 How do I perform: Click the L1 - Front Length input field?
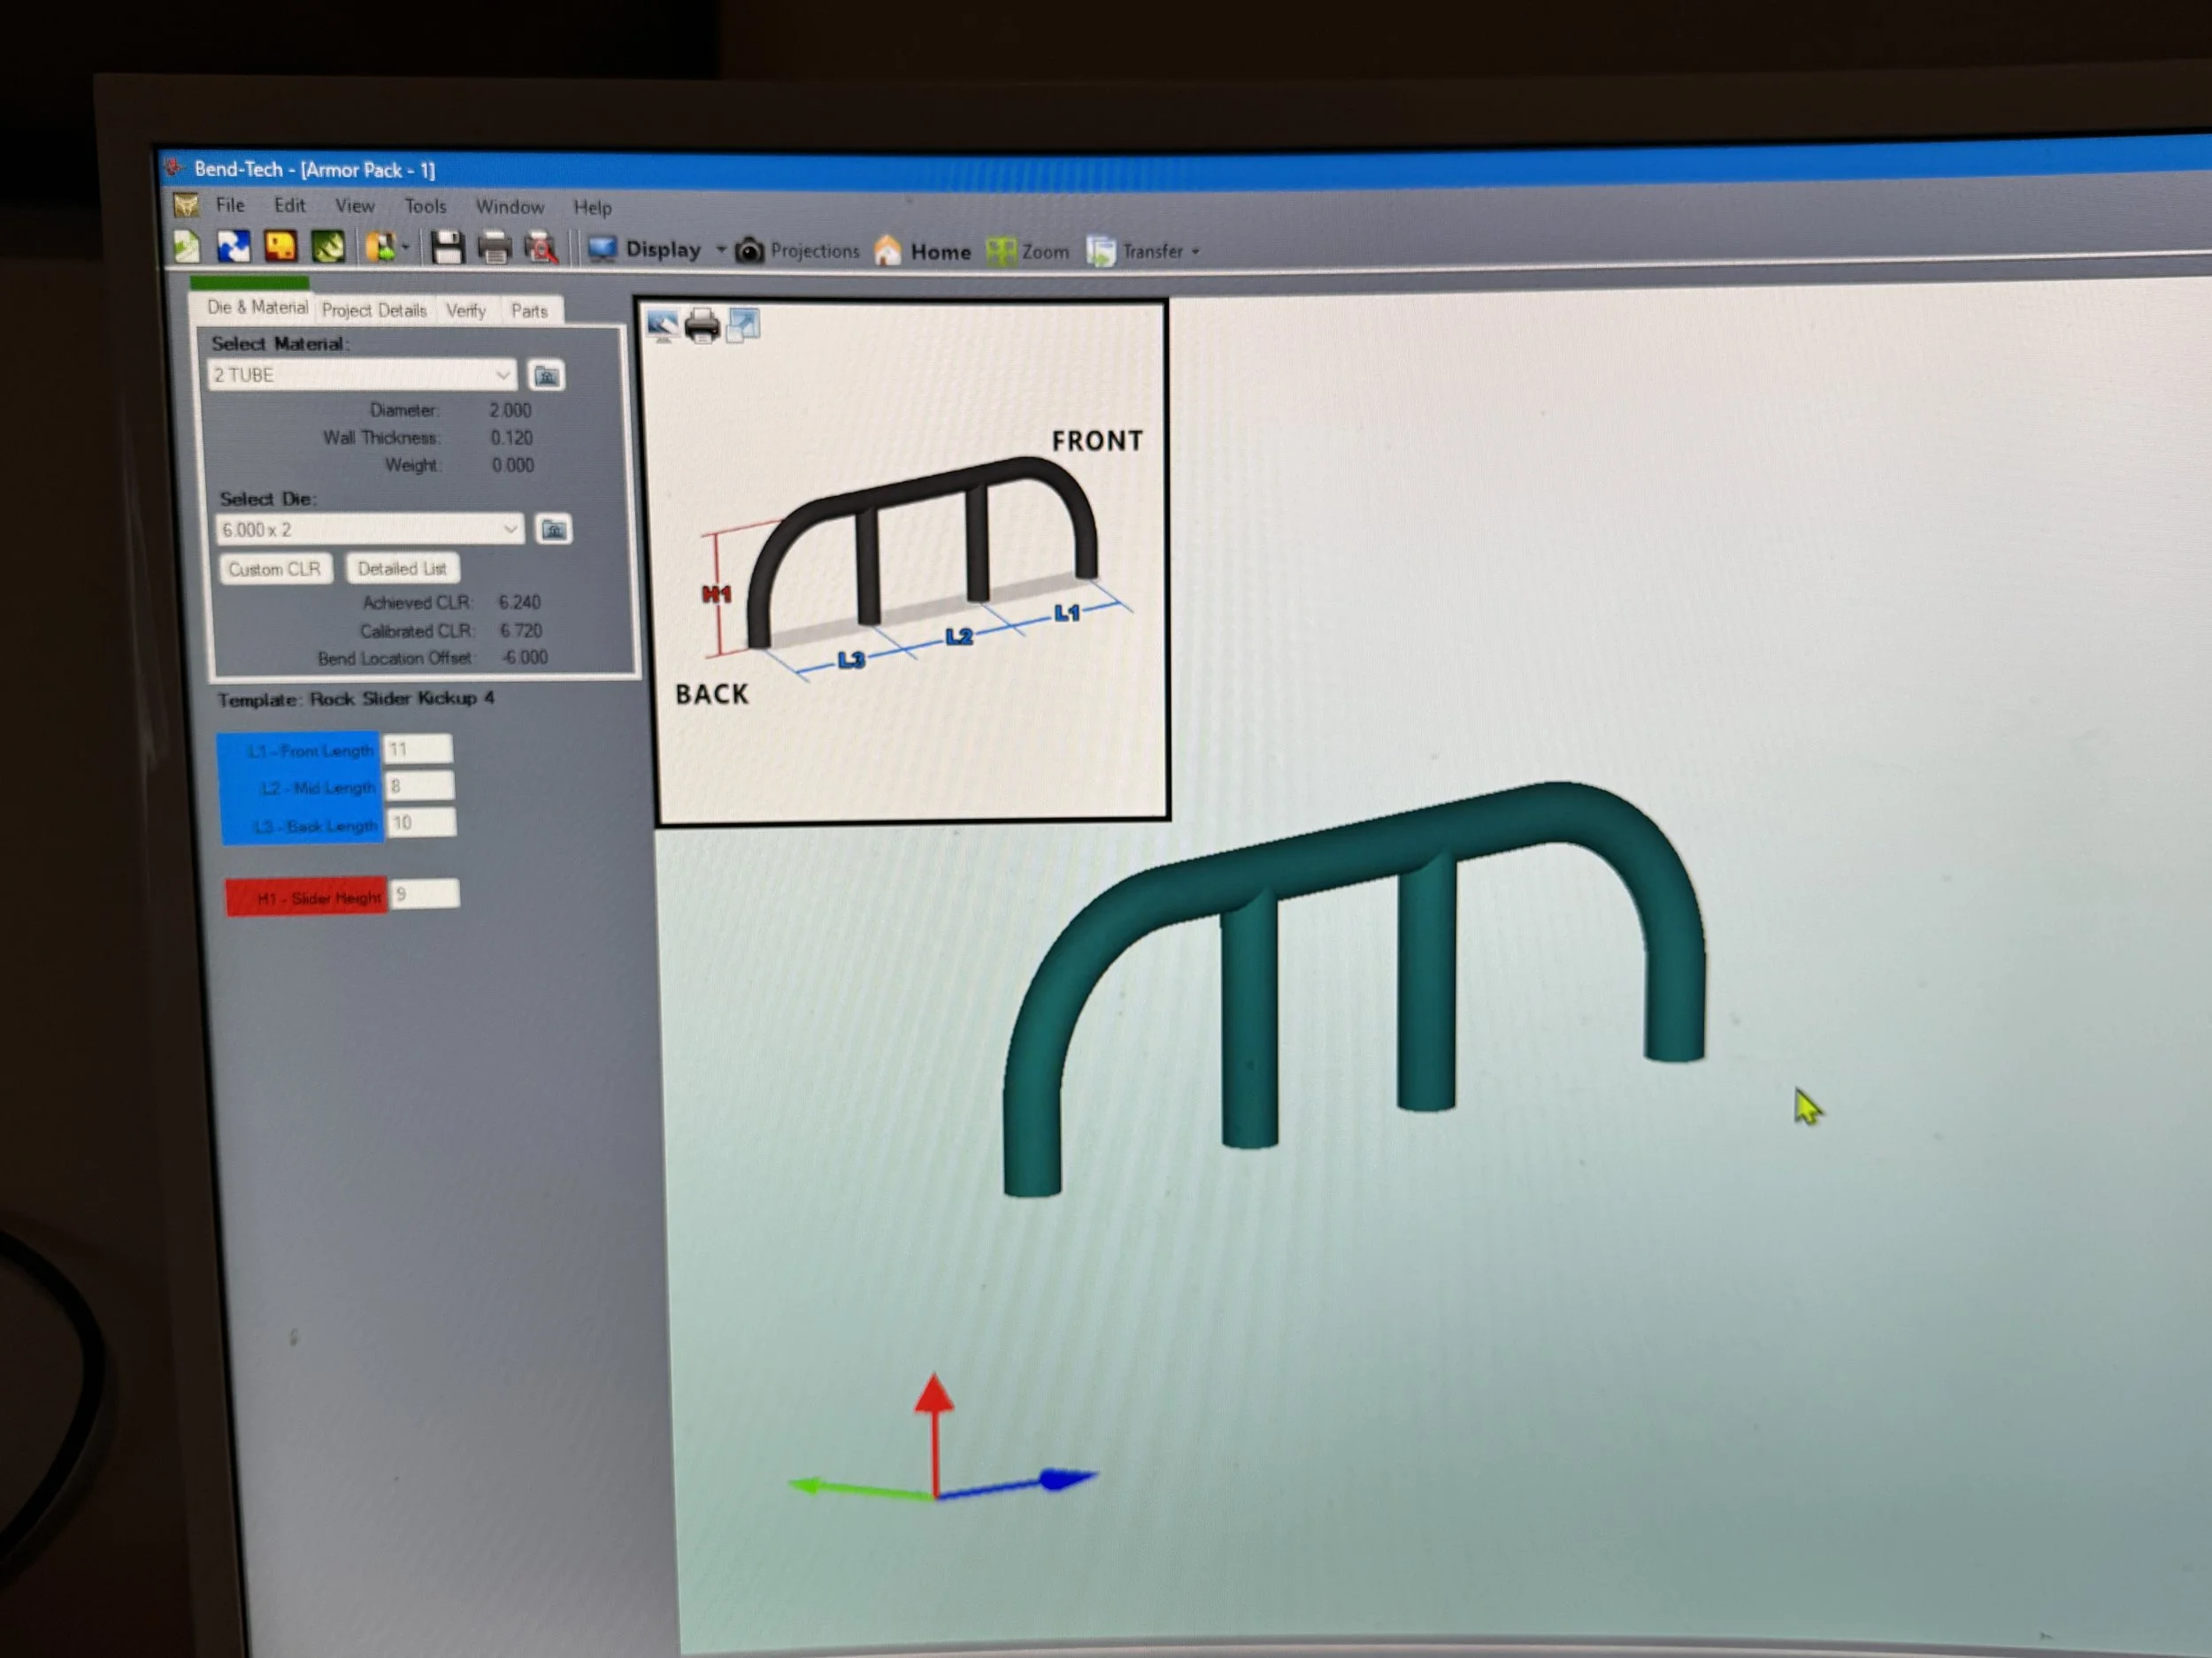click(x=418, y=749)
